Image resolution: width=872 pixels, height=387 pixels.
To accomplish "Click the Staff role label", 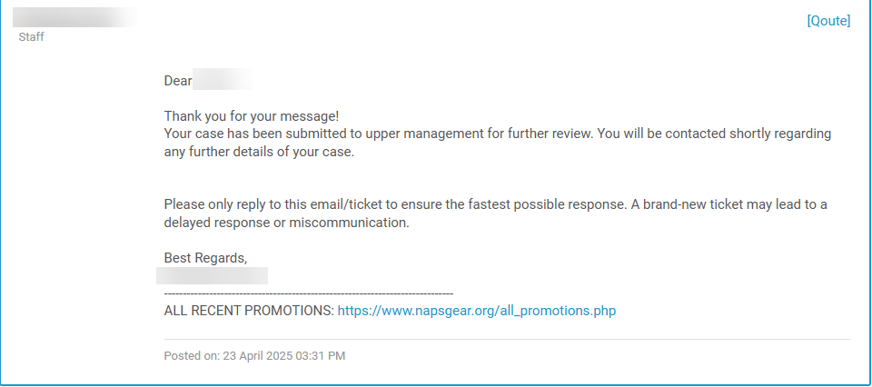I will (x=31, y=37).
